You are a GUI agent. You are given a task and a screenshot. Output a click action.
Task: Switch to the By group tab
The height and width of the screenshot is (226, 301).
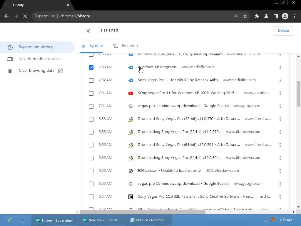pos(125,46)
